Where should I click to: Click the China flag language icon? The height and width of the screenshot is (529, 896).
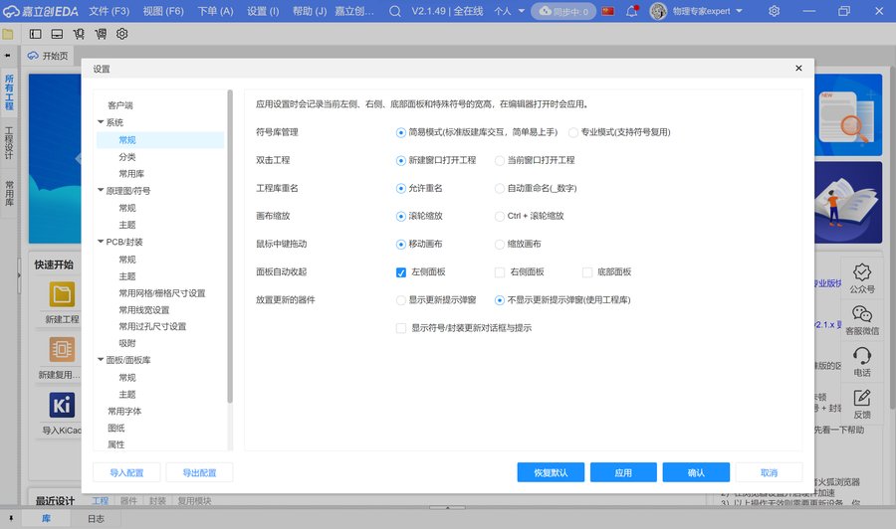coord(608,11)
